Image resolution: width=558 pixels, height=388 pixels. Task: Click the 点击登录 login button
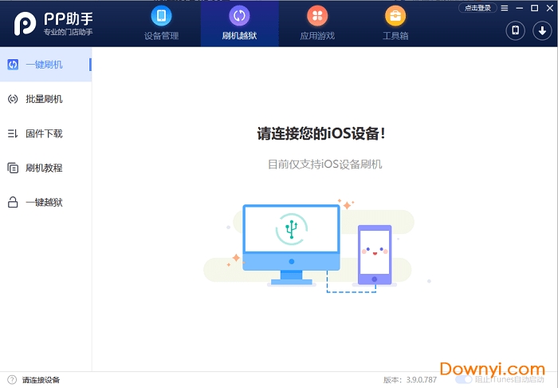(x=477, y=8)
